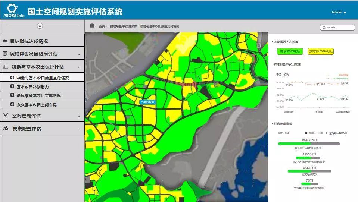Toggle the 基期年—2020年 legend square
Viewport: 358px width, 202px height.
click(327, 133)
